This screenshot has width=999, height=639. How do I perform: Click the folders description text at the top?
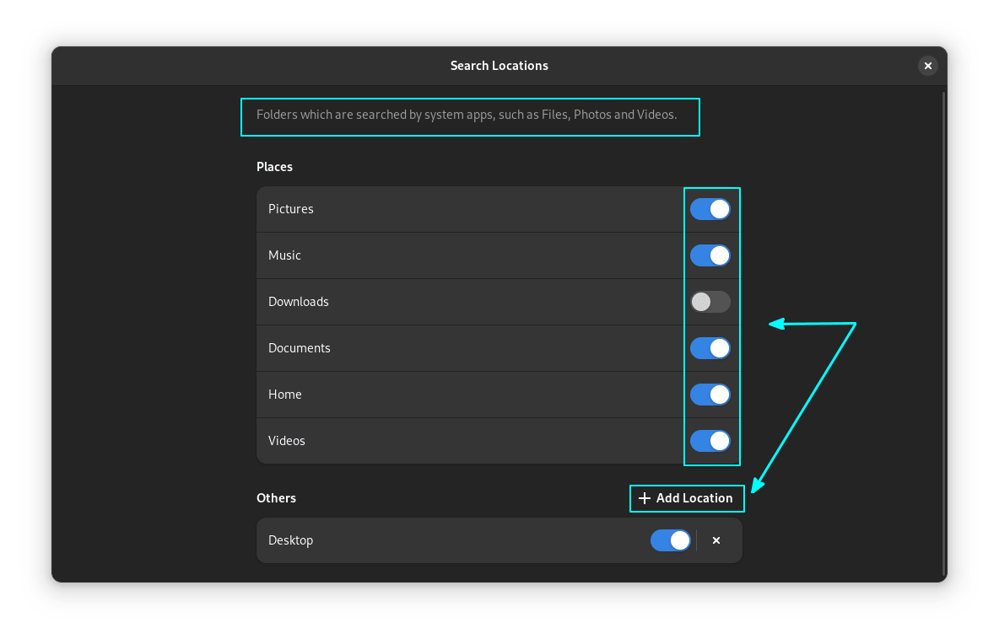pyautogui.click(x=467, y=115)
